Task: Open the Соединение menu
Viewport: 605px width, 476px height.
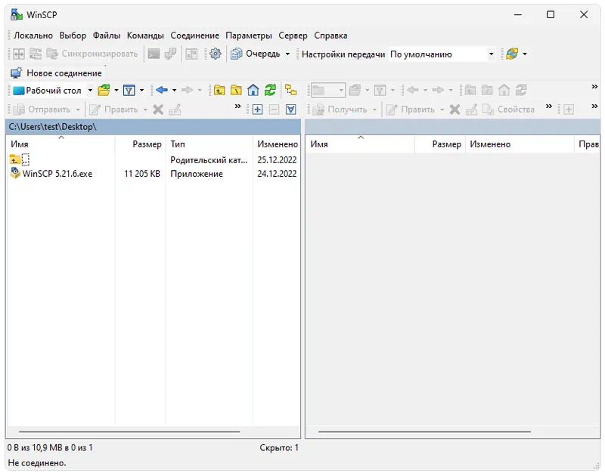Action: coord(195,36)
